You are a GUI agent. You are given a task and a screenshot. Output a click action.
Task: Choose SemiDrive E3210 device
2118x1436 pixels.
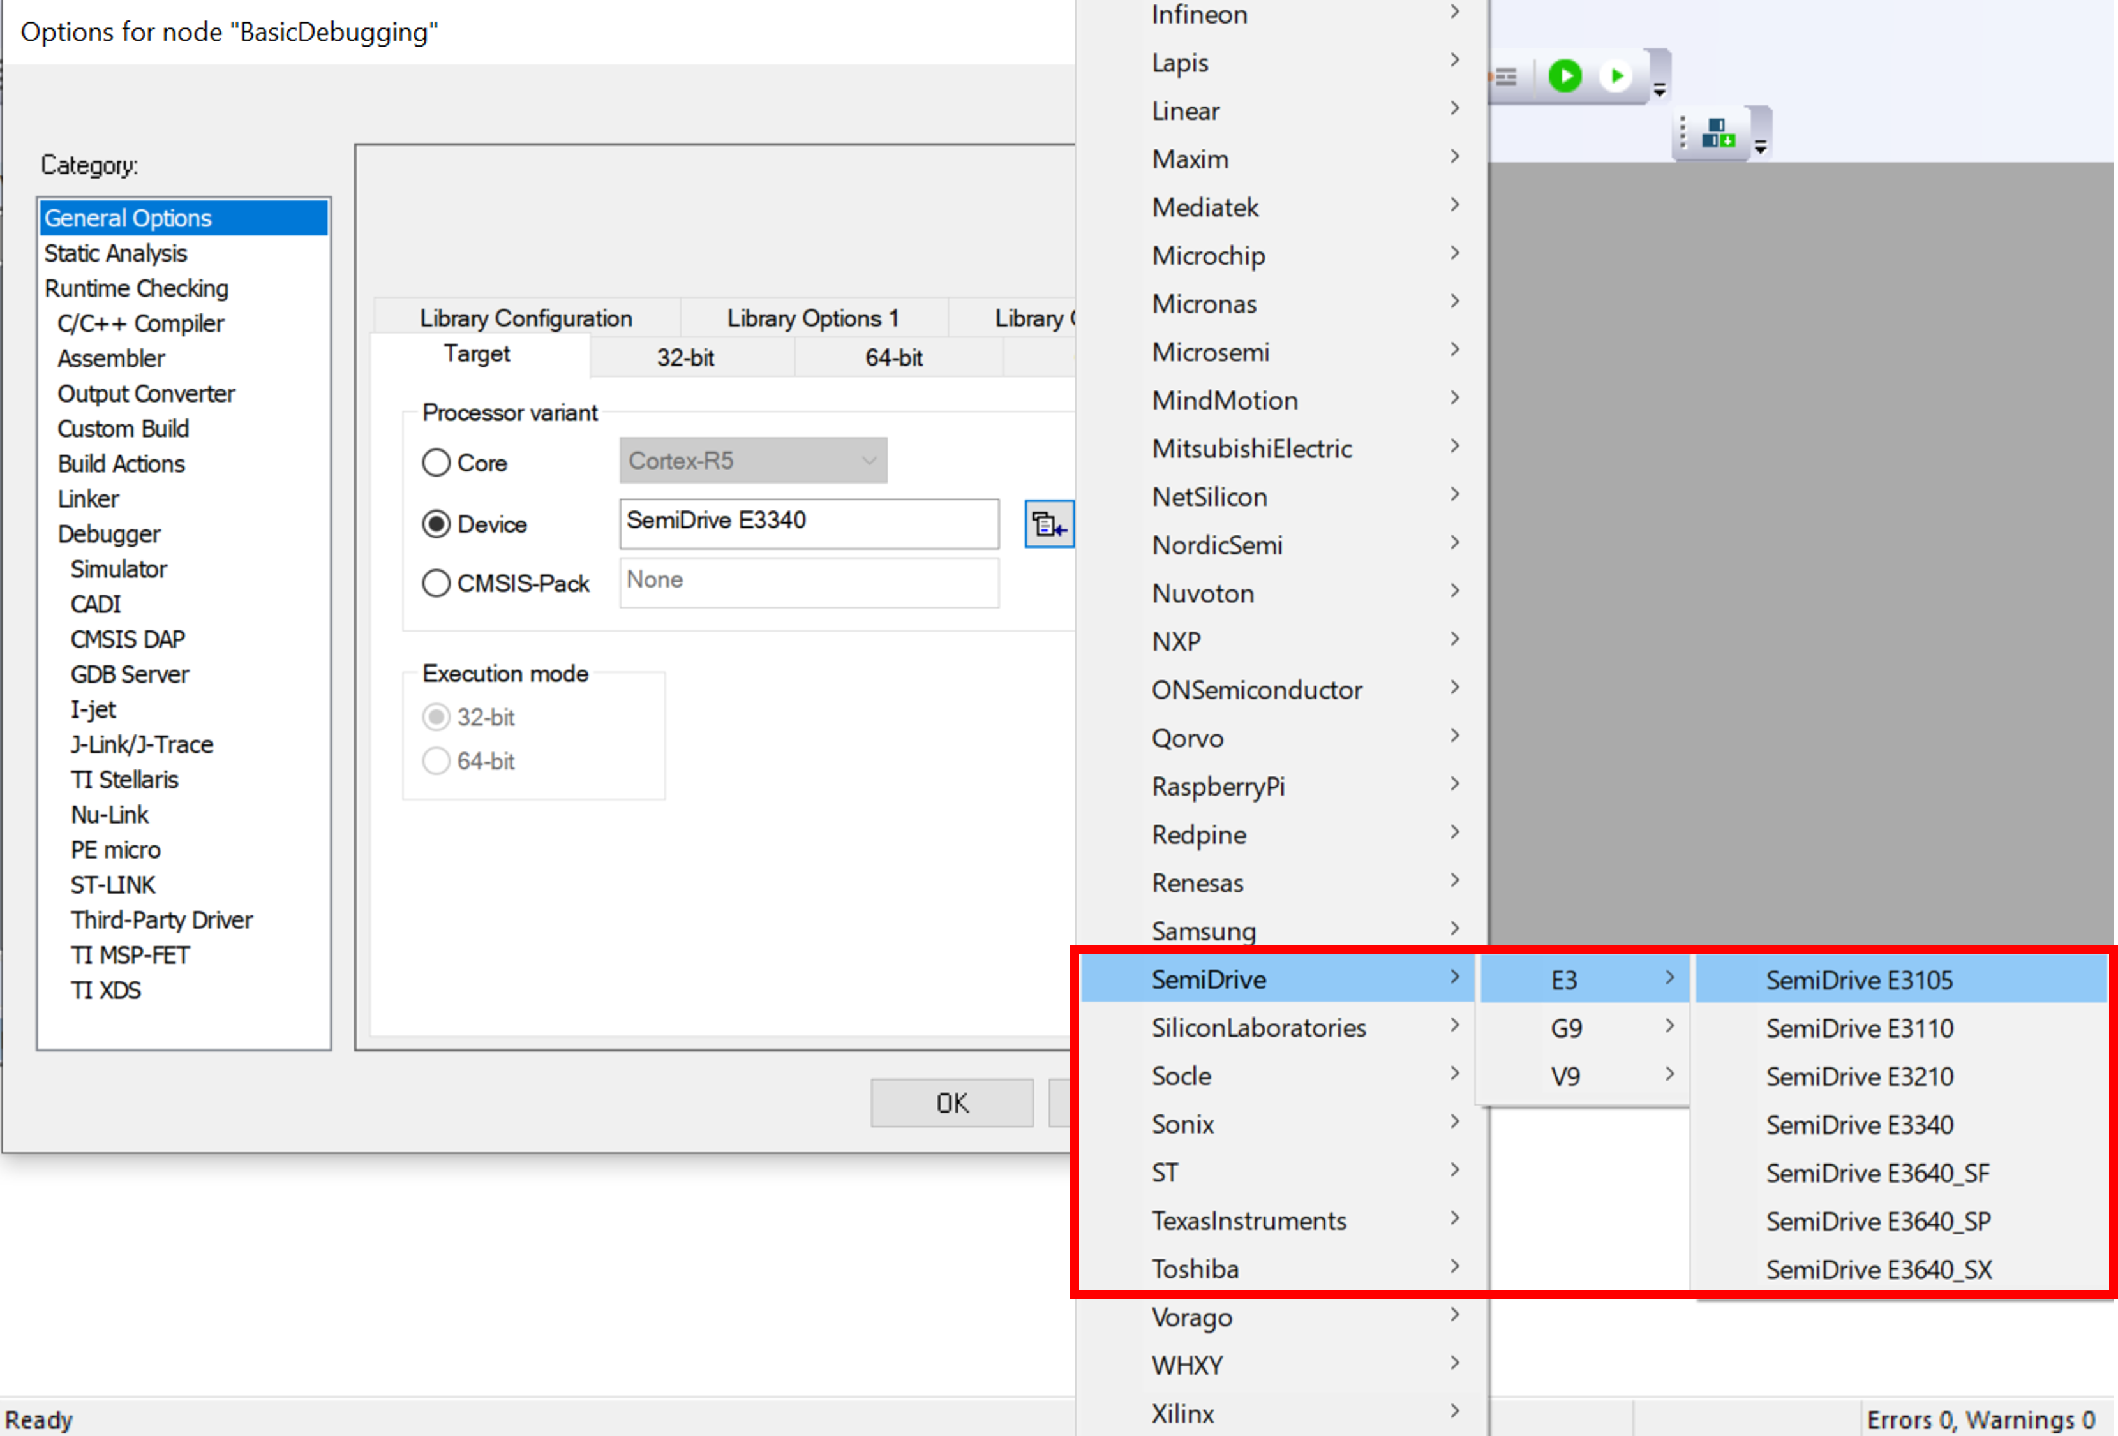coord(1901,1077)
